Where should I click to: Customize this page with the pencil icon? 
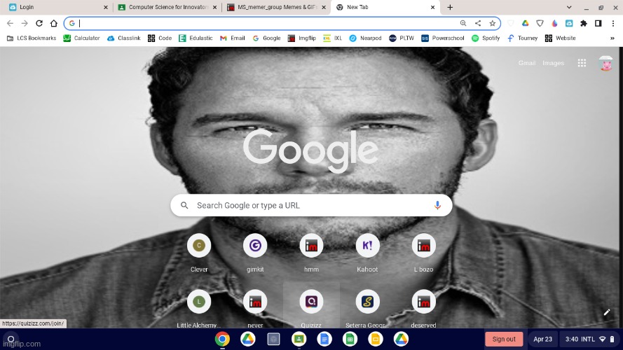[x=607, y=312]
